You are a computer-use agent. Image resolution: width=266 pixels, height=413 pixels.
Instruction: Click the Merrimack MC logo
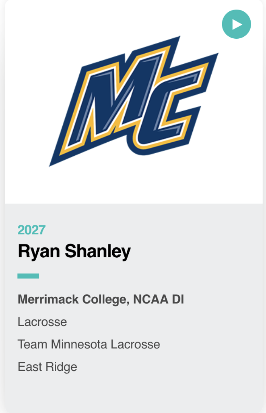click(133, 101)
